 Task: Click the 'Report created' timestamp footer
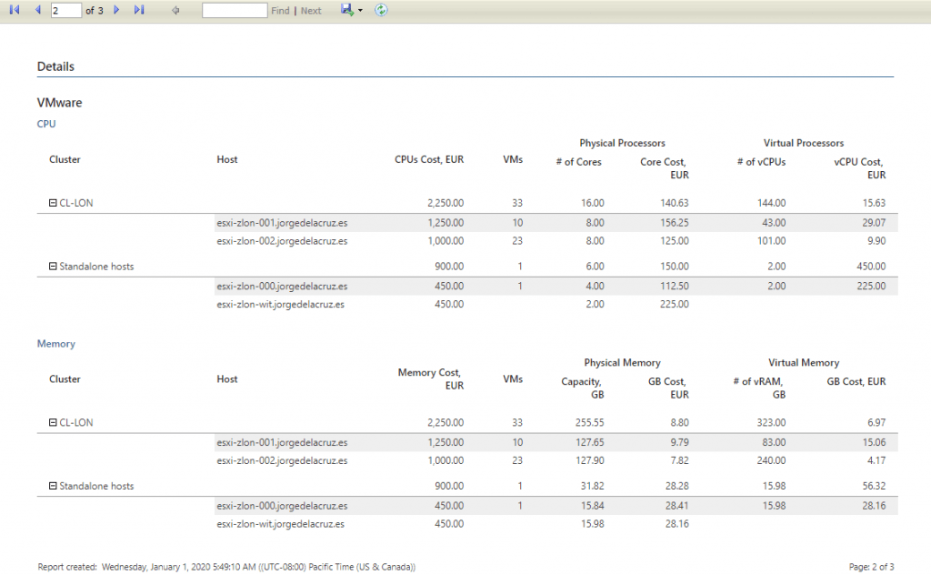(x=226, y=568)
